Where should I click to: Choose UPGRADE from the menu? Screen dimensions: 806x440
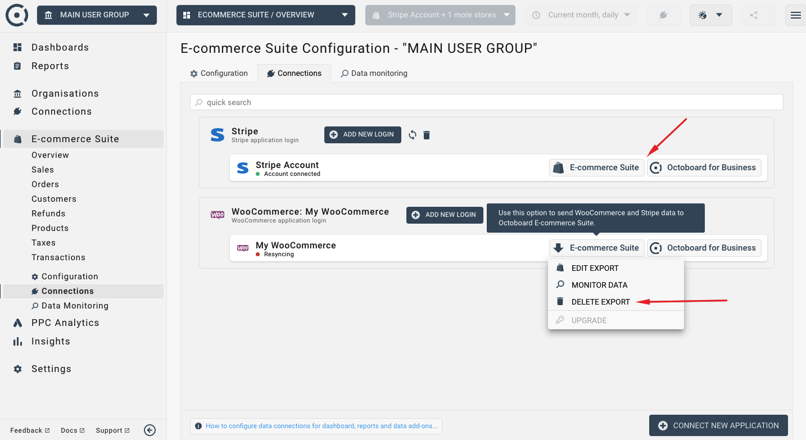point(615,320)
